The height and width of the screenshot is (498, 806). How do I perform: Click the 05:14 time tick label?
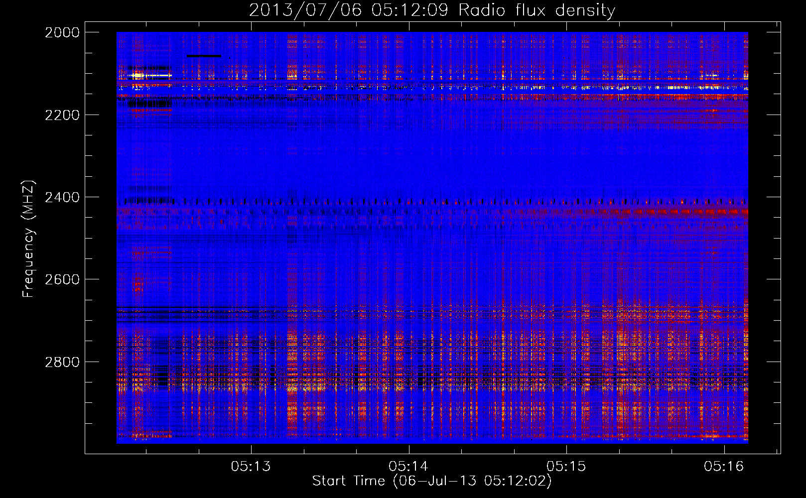pos(408,466)
